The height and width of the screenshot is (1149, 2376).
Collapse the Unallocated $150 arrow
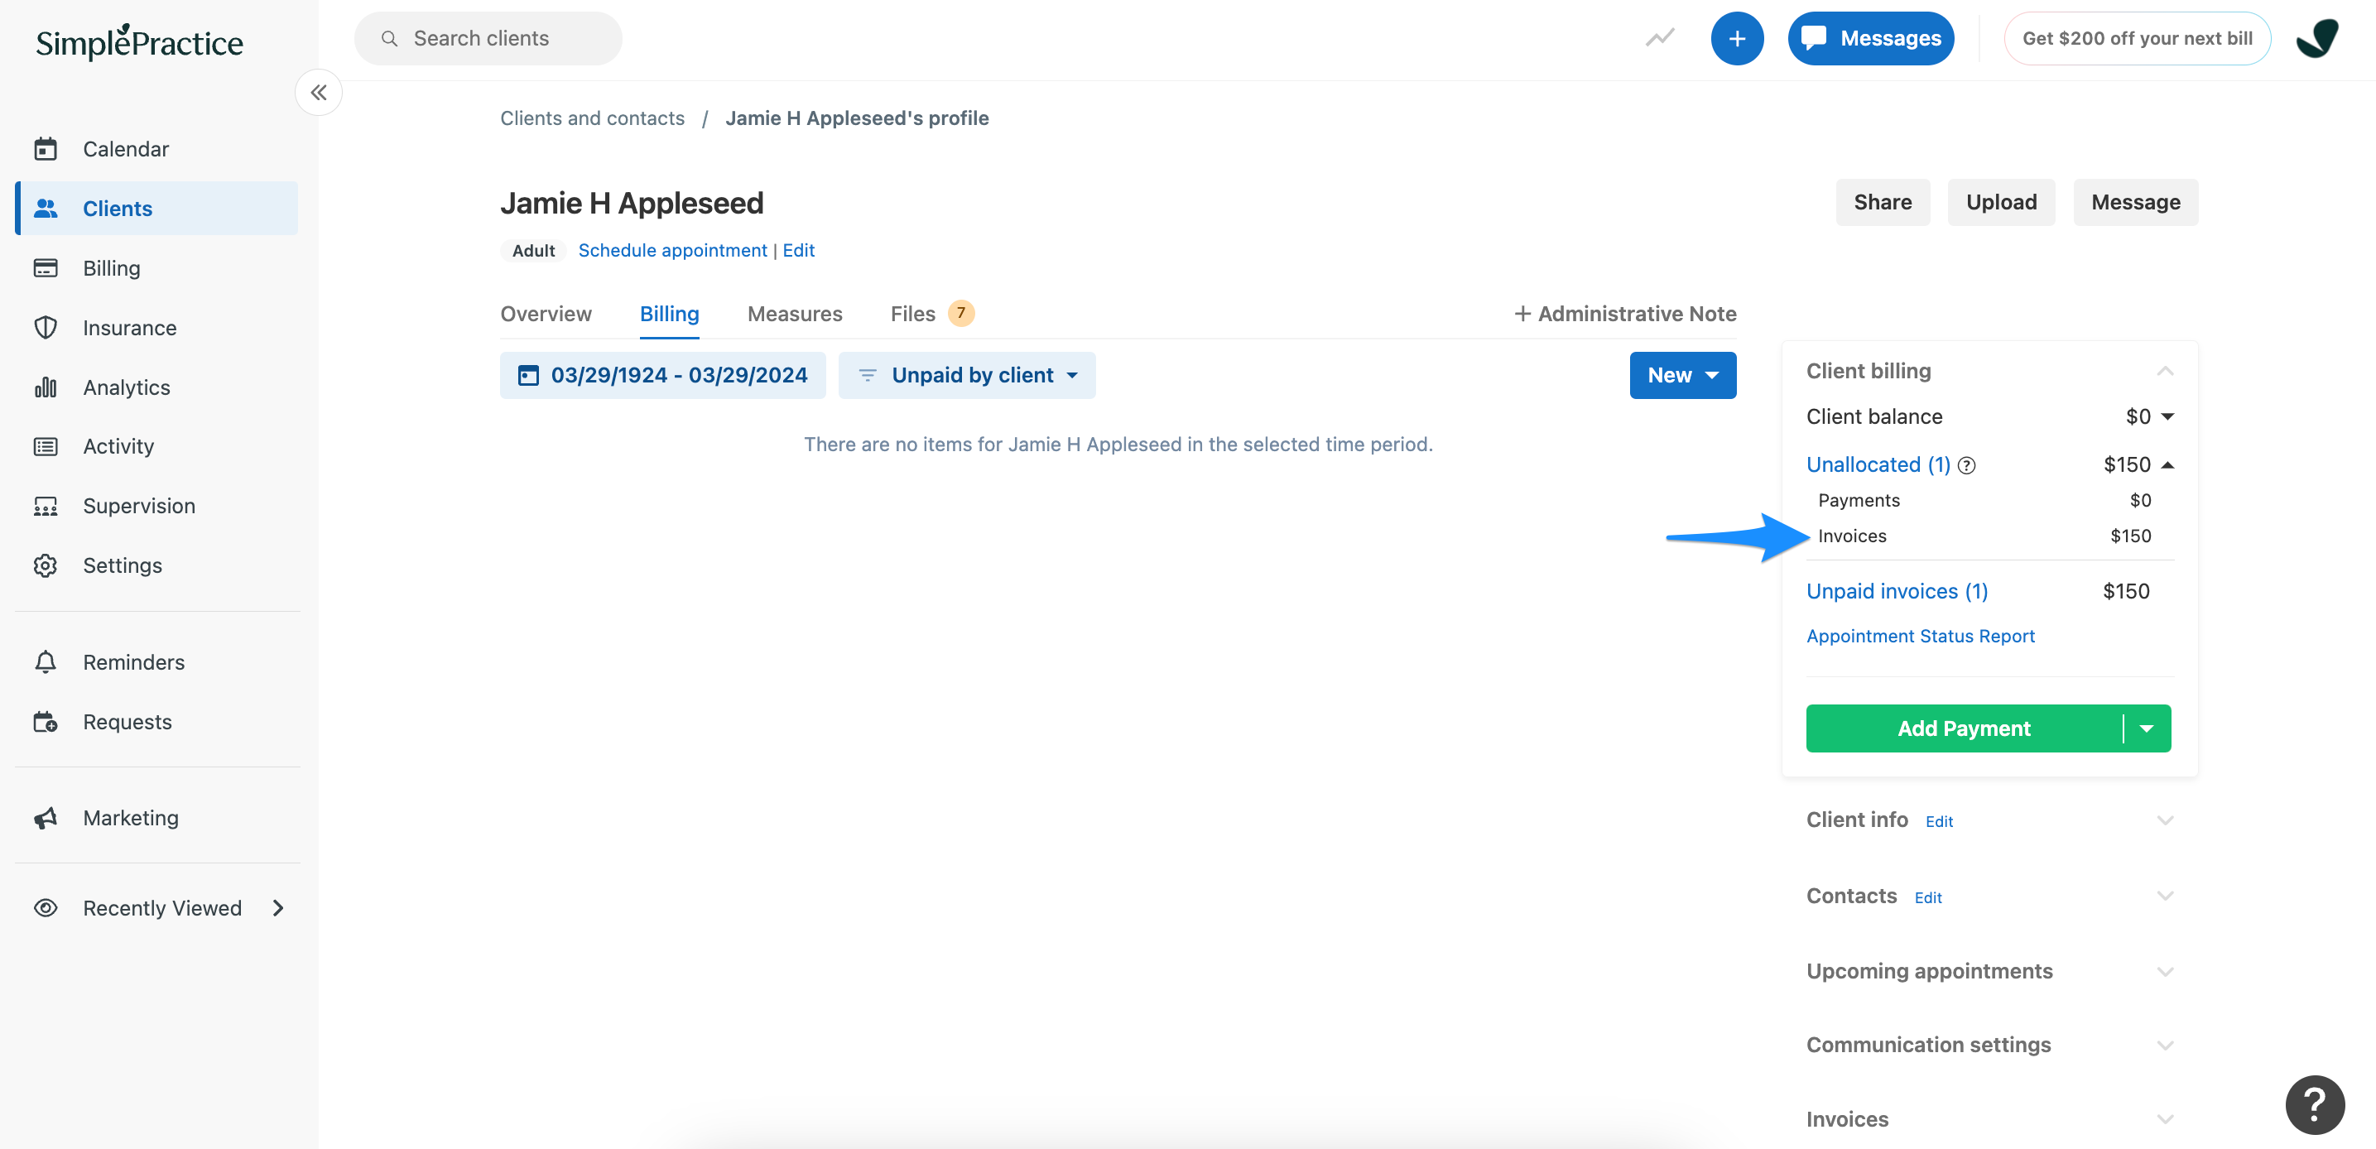[2167, 464]
